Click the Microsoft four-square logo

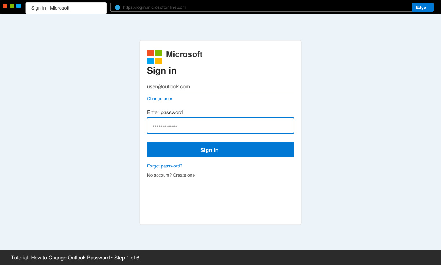(154, 57)
